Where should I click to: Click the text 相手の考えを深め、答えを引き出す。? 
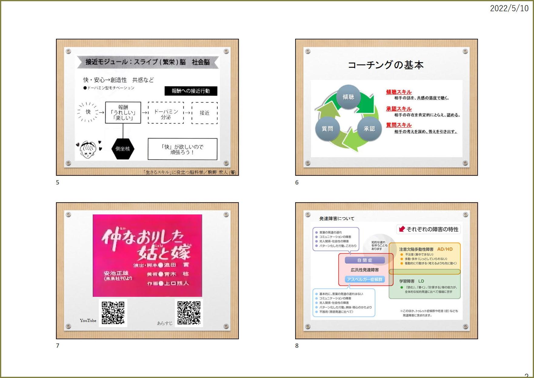[x=426, y=132]
